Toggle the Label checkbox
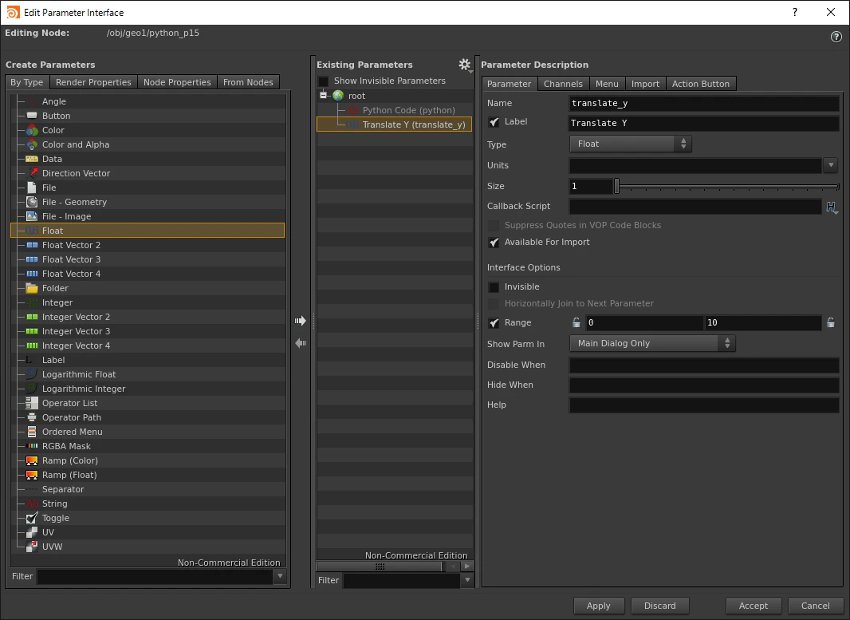The image size is (850, 620). click(x=494, y=122)
